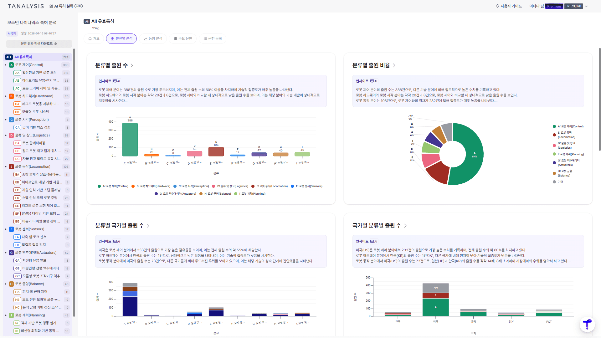
Task: Click 분류 결과 엑셀 다운로드 button
Action: pyautogui.click(x=39, y=44)
